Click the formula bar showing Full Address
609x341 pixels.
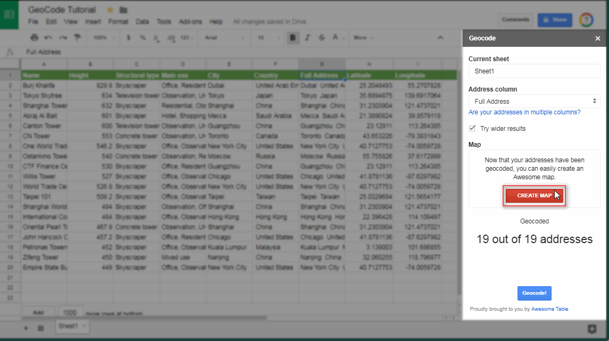tap(241, 52)
